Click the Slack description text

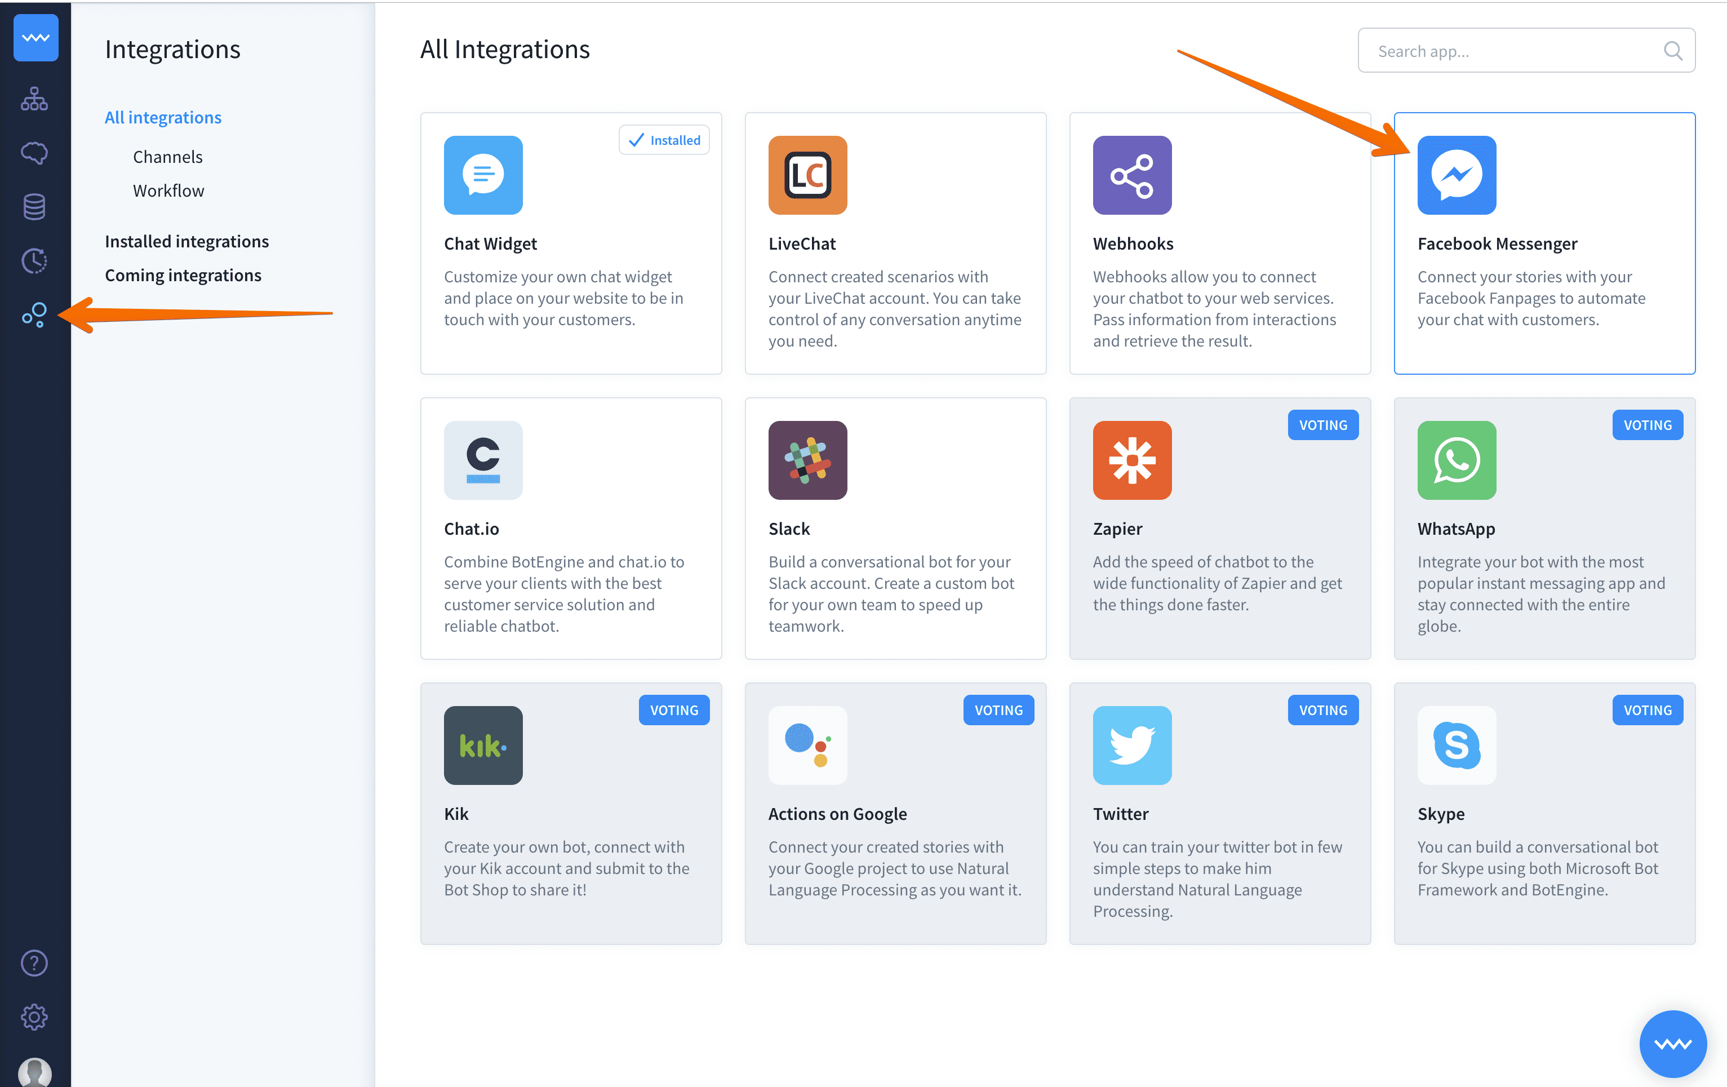pos(891,594)
